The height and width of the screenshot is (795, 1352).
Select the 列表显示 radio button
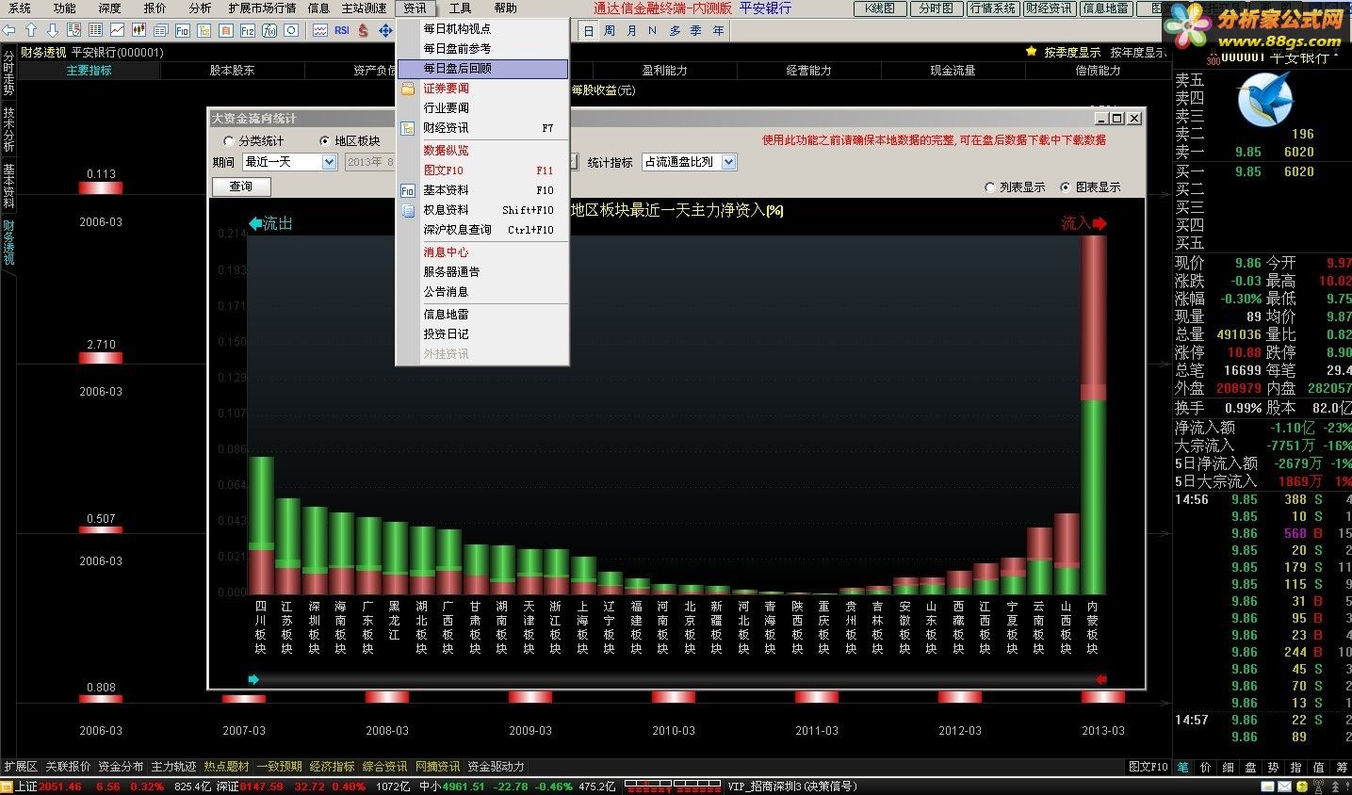989,187
